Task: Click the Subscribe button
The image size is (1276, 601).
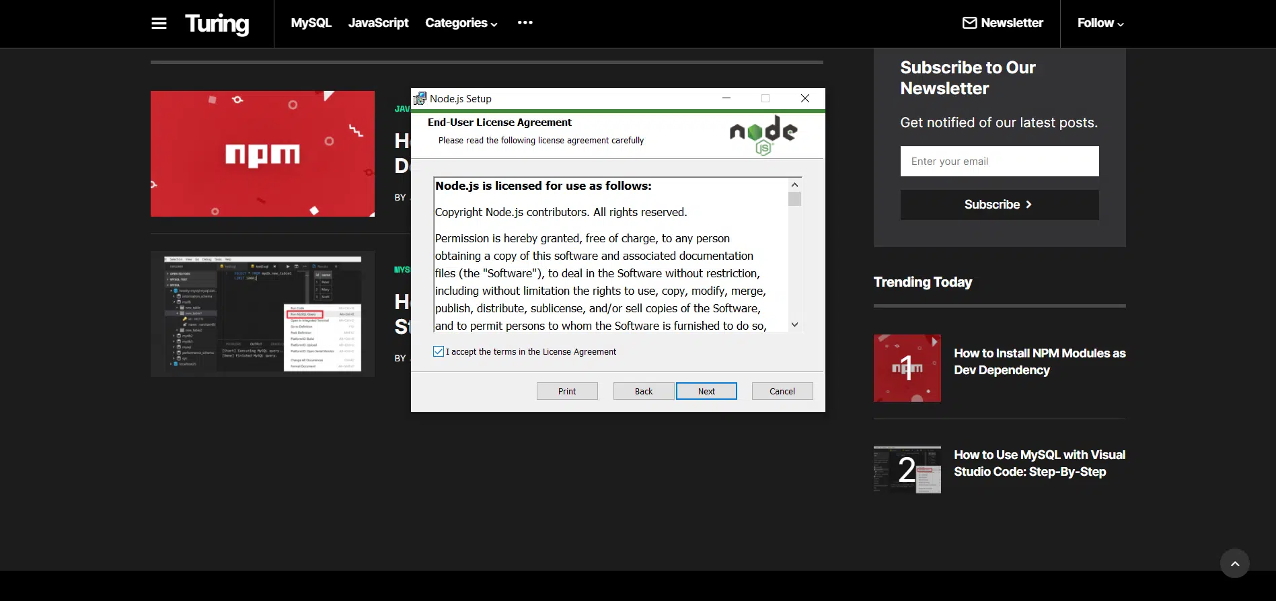Action: point(1000,205)
